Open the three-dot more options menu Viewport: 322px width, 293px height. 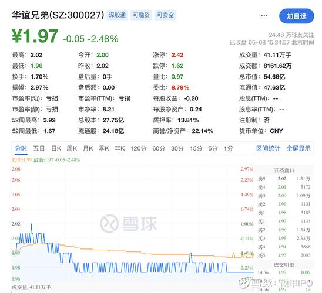tap(264, 16)
